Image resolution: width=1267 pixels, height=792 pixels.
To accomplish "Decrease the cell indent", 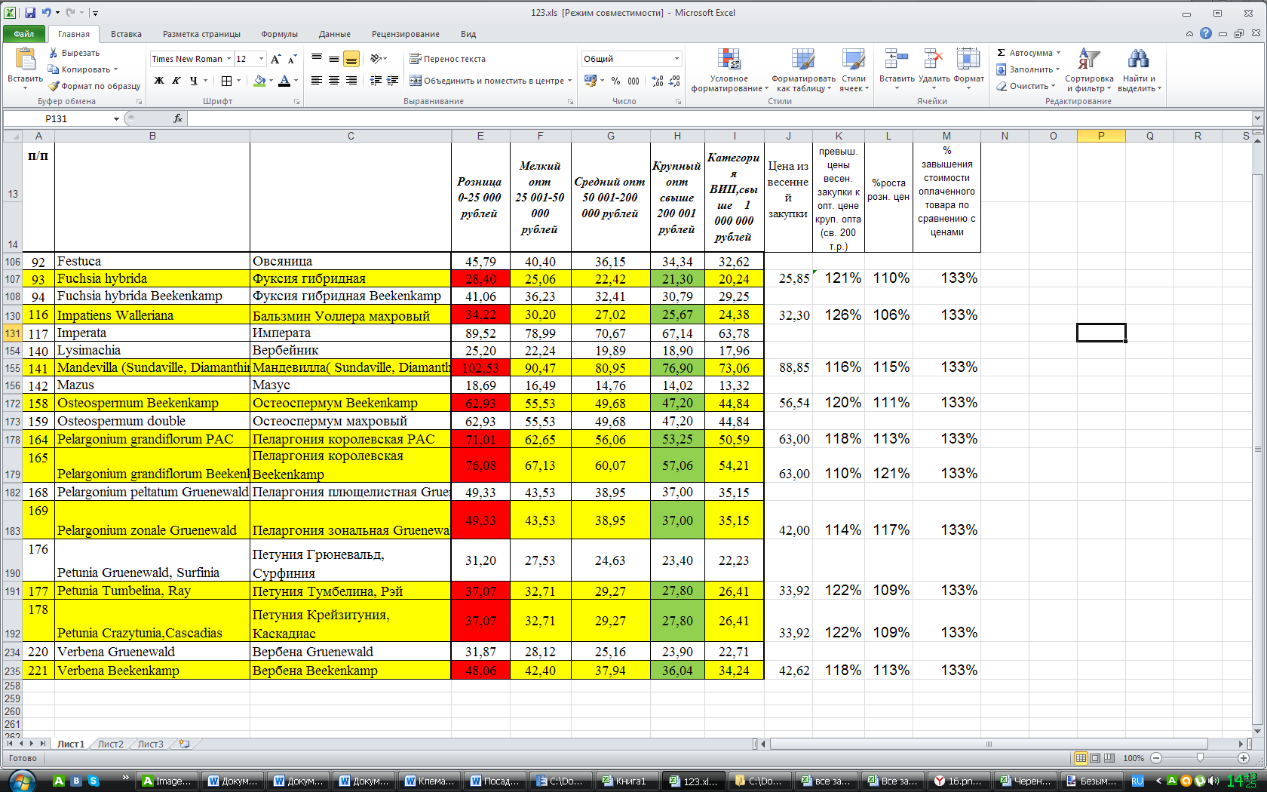I will 376,81.
